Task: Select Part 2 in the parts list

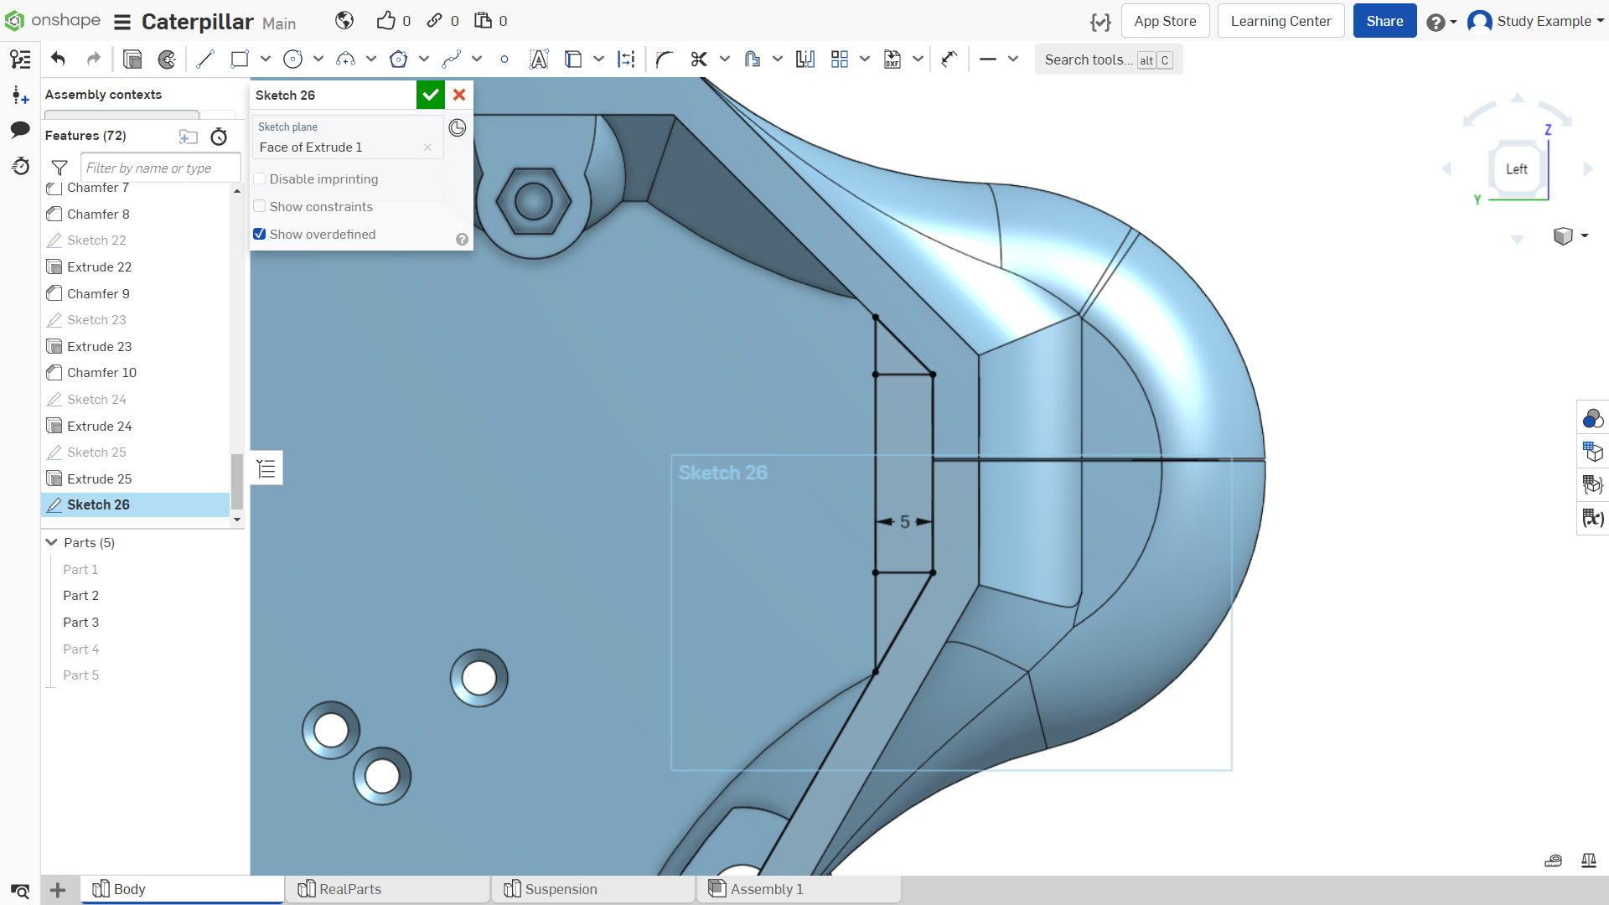Action: point(81,596)
